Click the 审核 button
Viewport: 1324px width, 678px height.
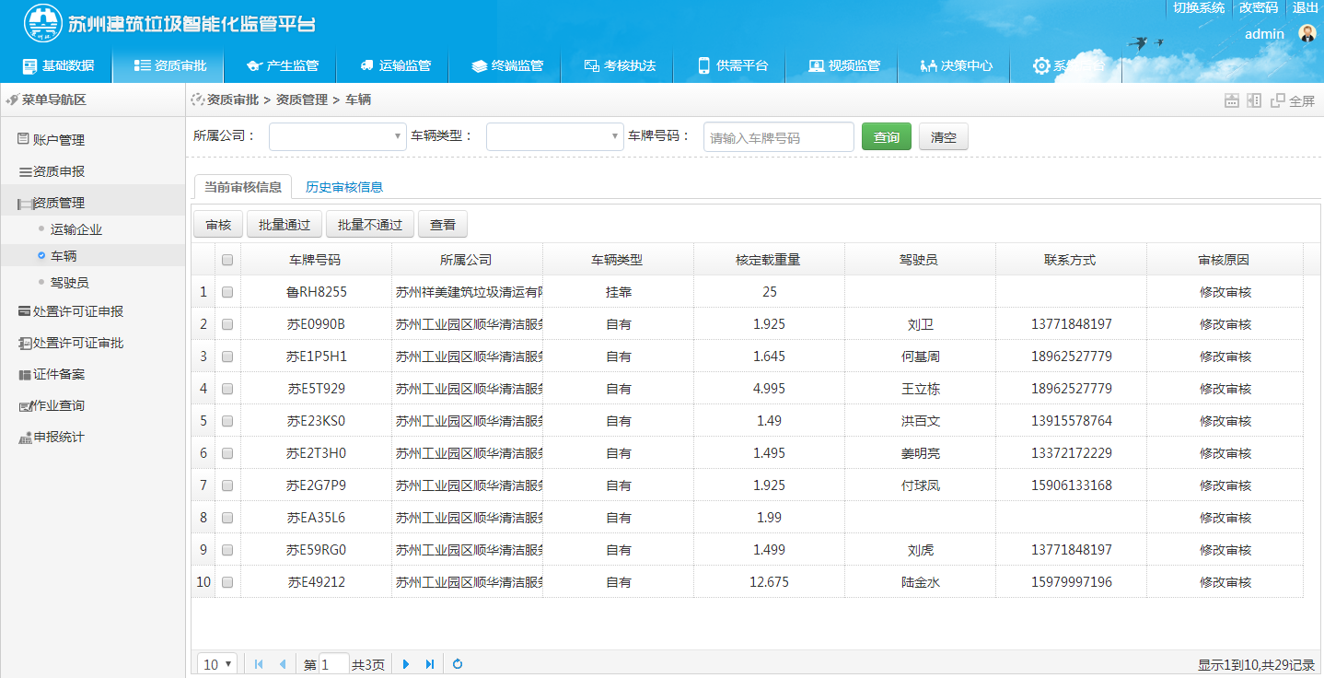coord(218,225)
